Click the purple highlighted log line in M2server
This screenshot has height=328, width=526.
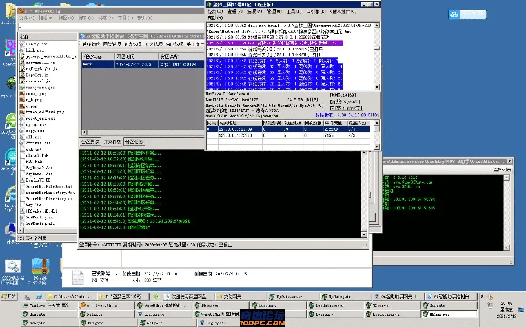274,43
